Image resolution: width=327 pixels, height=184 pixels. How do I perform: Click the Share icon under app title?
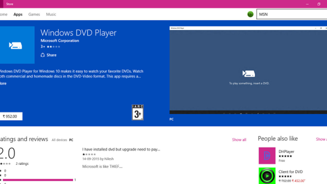[43, 55]
